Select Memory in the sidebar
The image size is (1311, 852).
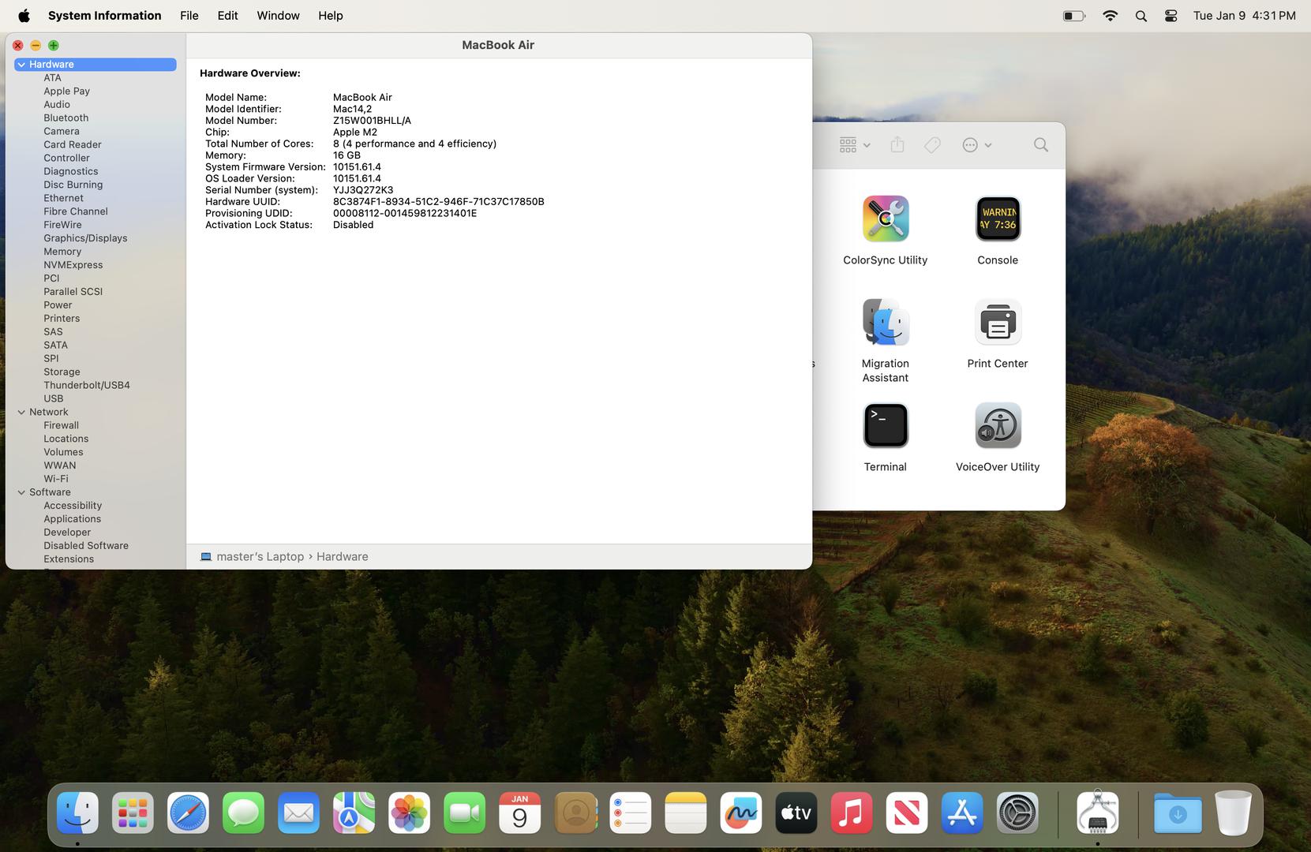pos(62,252)
